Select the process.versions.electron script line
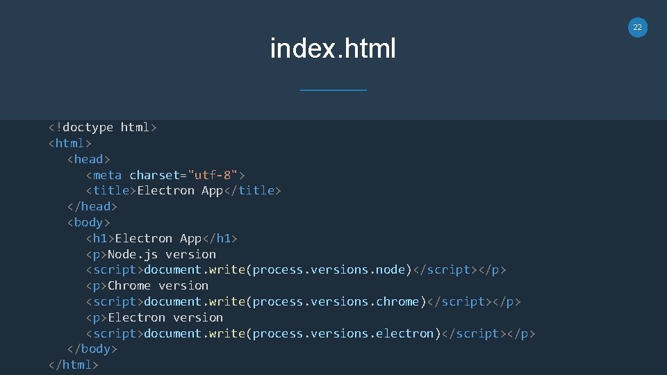The image size is (667, 375). click(x=311, y=333)
